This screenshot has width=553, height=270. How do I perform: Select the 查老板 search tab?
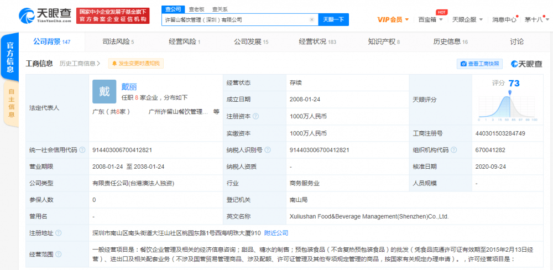(x=196, y=9)
